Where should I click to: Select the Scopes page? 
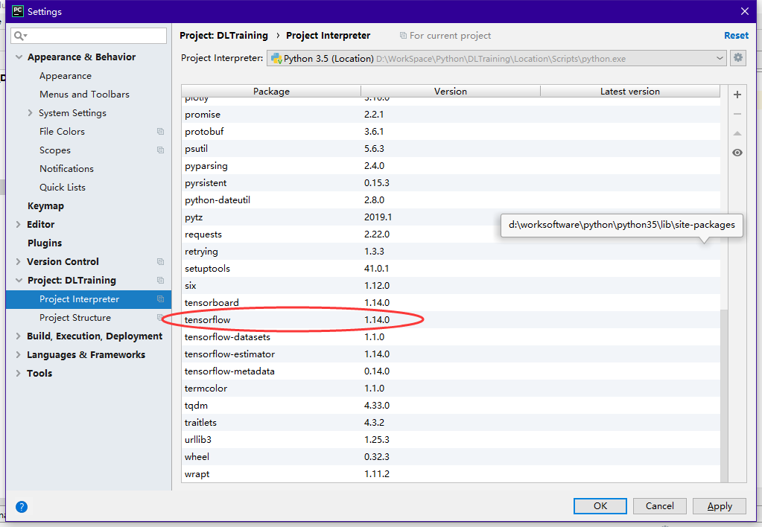point(55,150)
